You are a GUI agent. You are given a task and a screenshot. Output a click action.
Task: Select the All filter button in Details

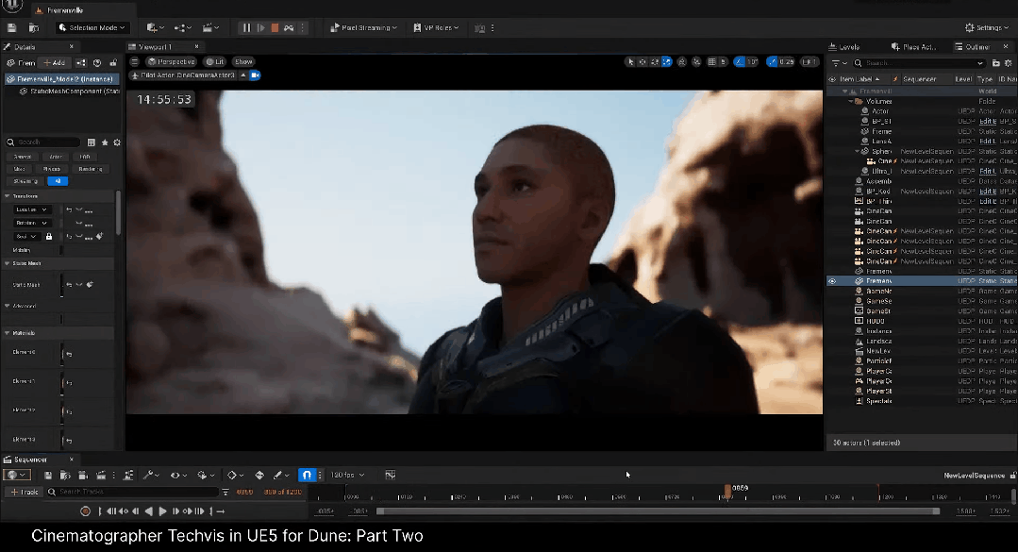[x=58, y=181]
